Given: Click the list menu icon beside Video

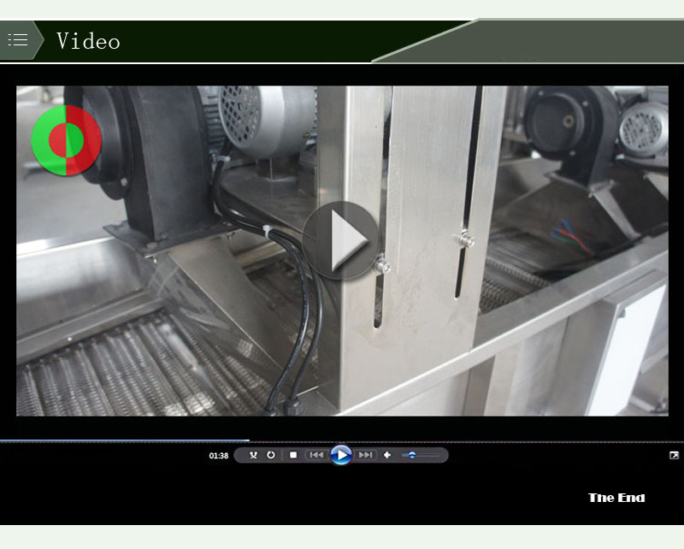Looking at the screenshot, I should pyautogui.click(x=18, y=40).
